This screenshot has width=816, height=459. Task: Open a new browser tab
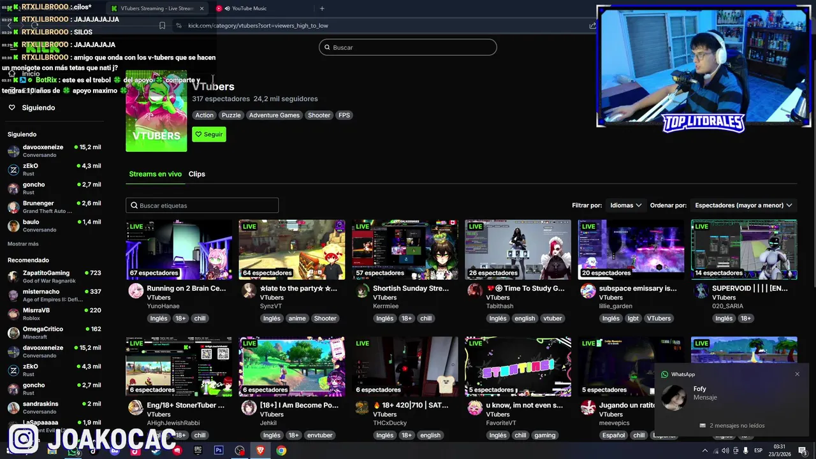click(322, 8)
